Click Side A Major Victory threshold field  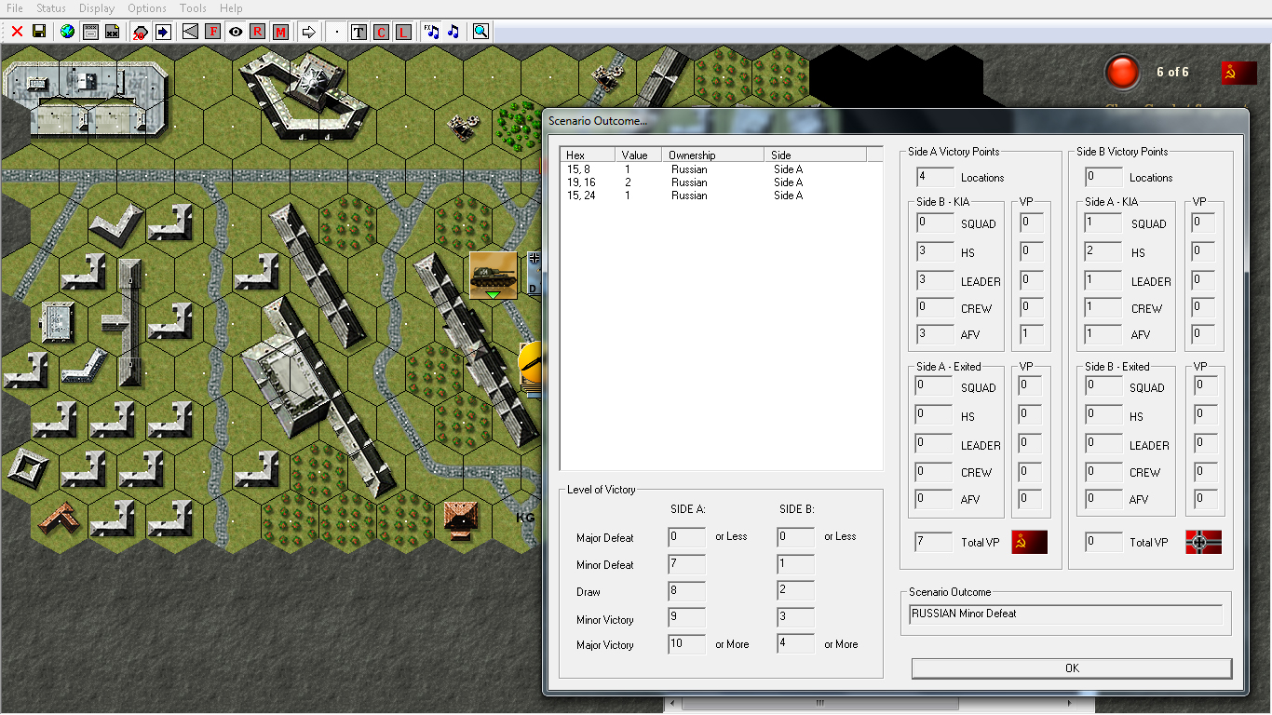pyautogui.click(x=686, y=644)
